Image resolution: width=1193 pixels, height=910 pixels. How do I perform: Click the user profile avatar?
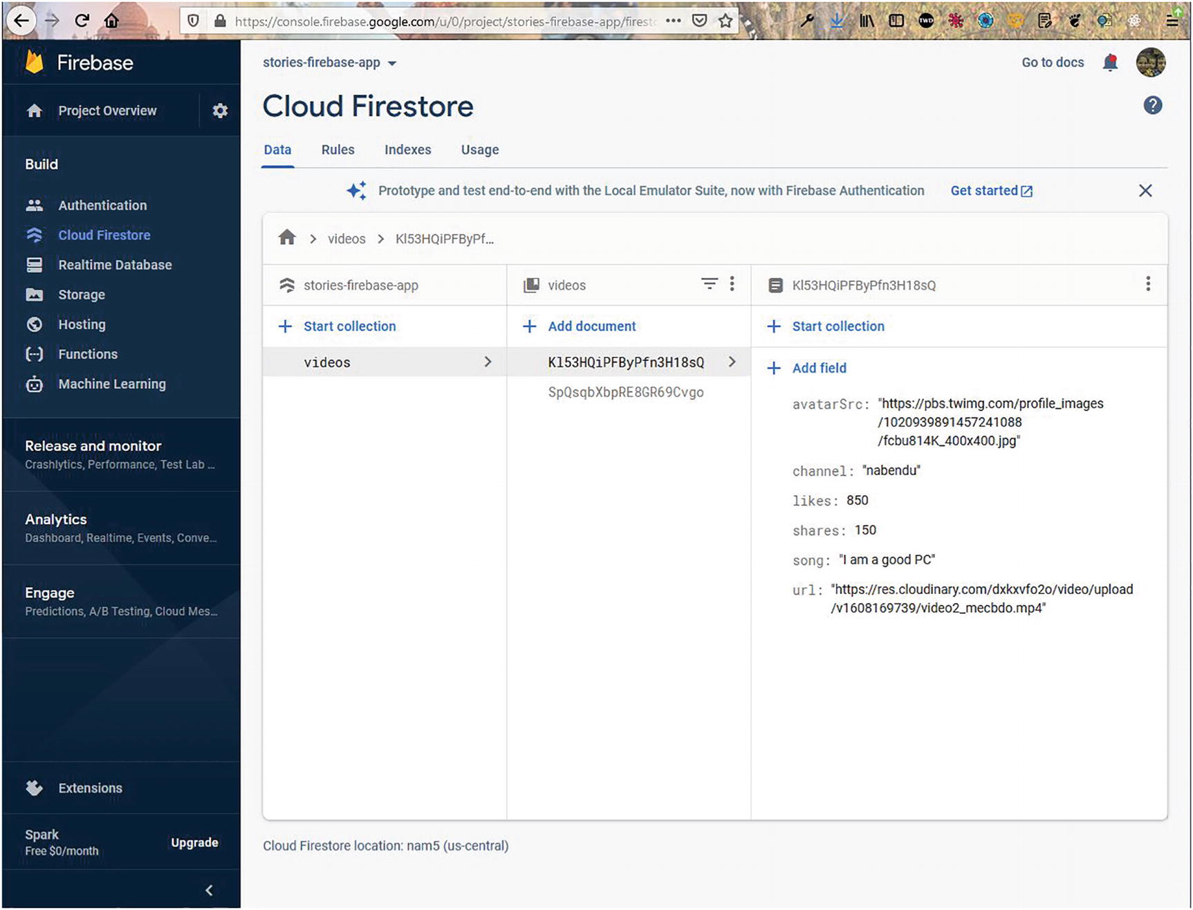coord(1151,62)
